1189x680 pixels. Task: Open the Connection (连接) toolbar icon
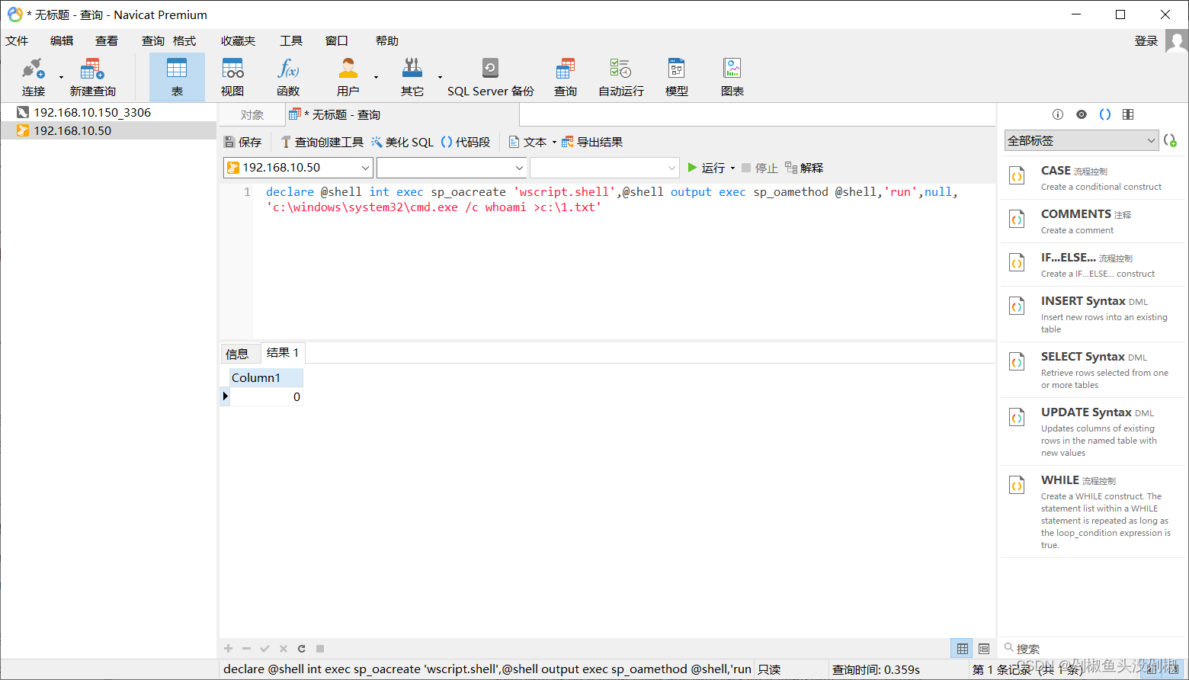34,77
